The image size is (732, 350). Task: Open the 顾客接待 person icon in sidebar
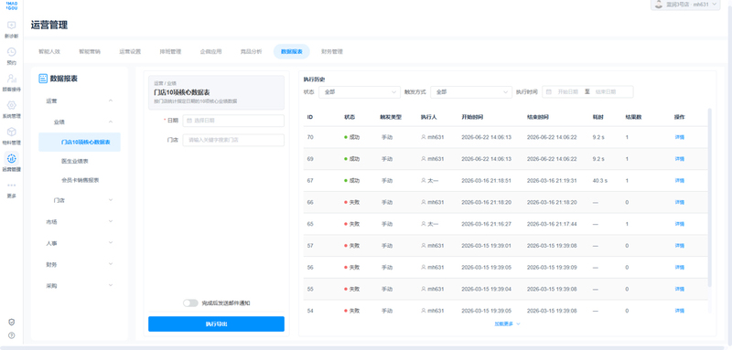tap(12, 79)
